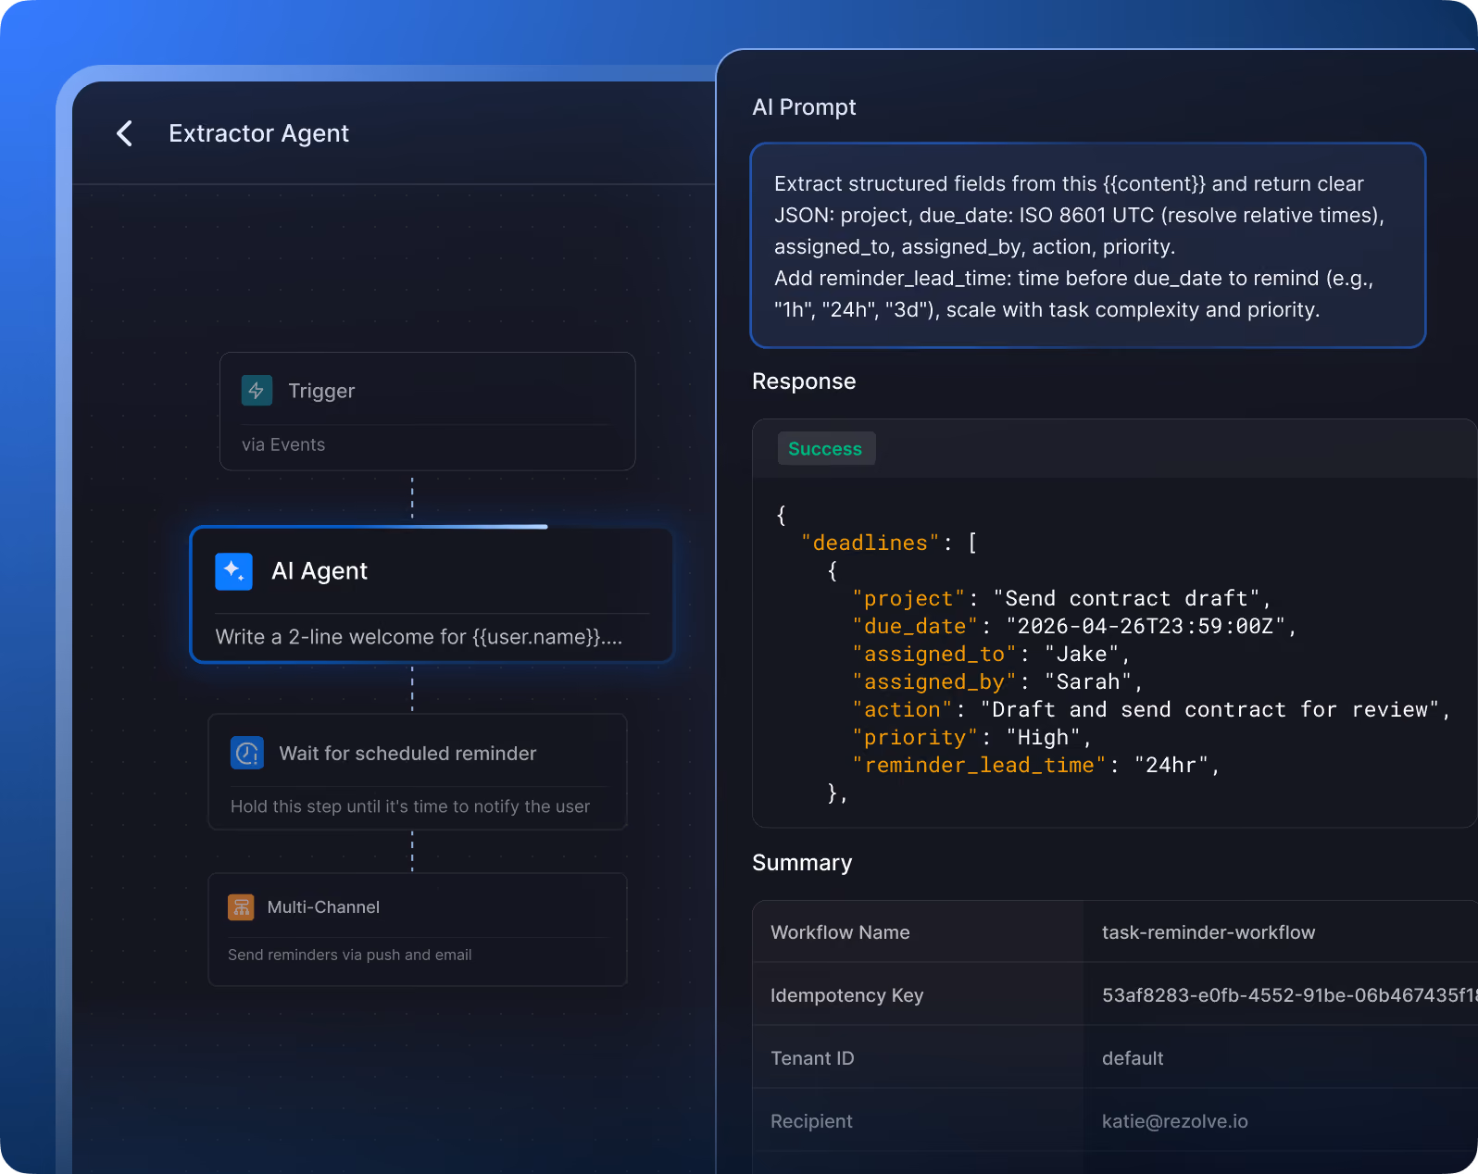Click the Summary heading
The height and width of the screenshot is (1174, 1478).
(x=802, y=863)
